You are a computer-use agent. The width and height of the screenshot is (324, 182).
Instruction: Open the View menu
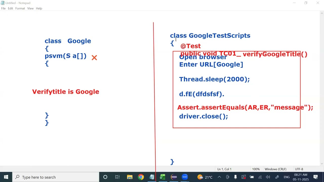click(x=30, y=8)
